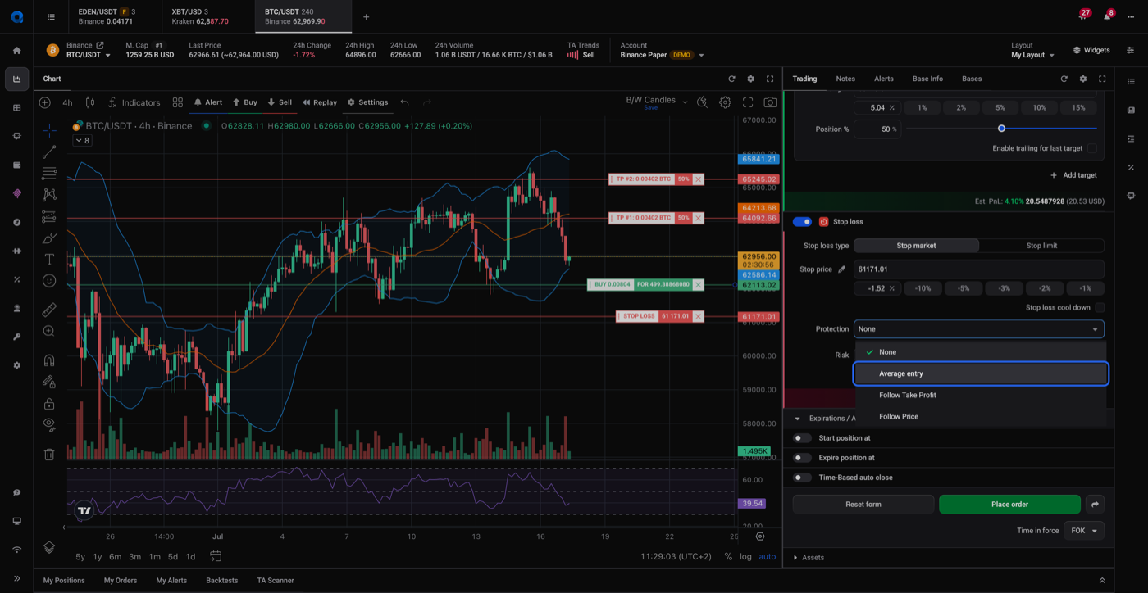Image resolution: width=1148 pixels, height=593 pixels.
Task: Edit stop price pencil icon
Action: point(841,269)
